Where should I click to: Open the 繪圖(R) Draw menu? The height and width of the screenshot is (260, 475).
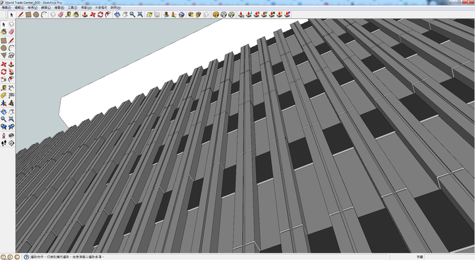[59, 7]
